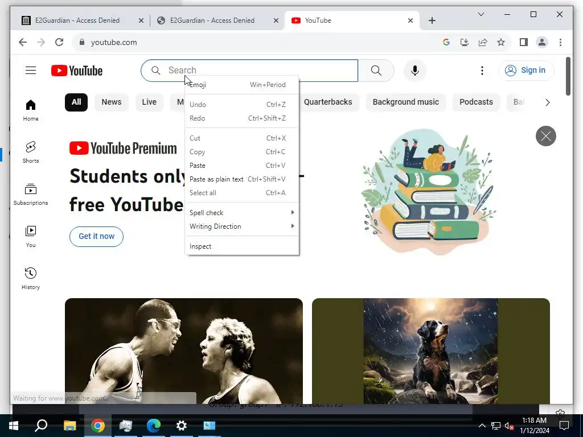Screen dimensions: 583x437
Task: Select the All category chip
Action: coord(76,102)
